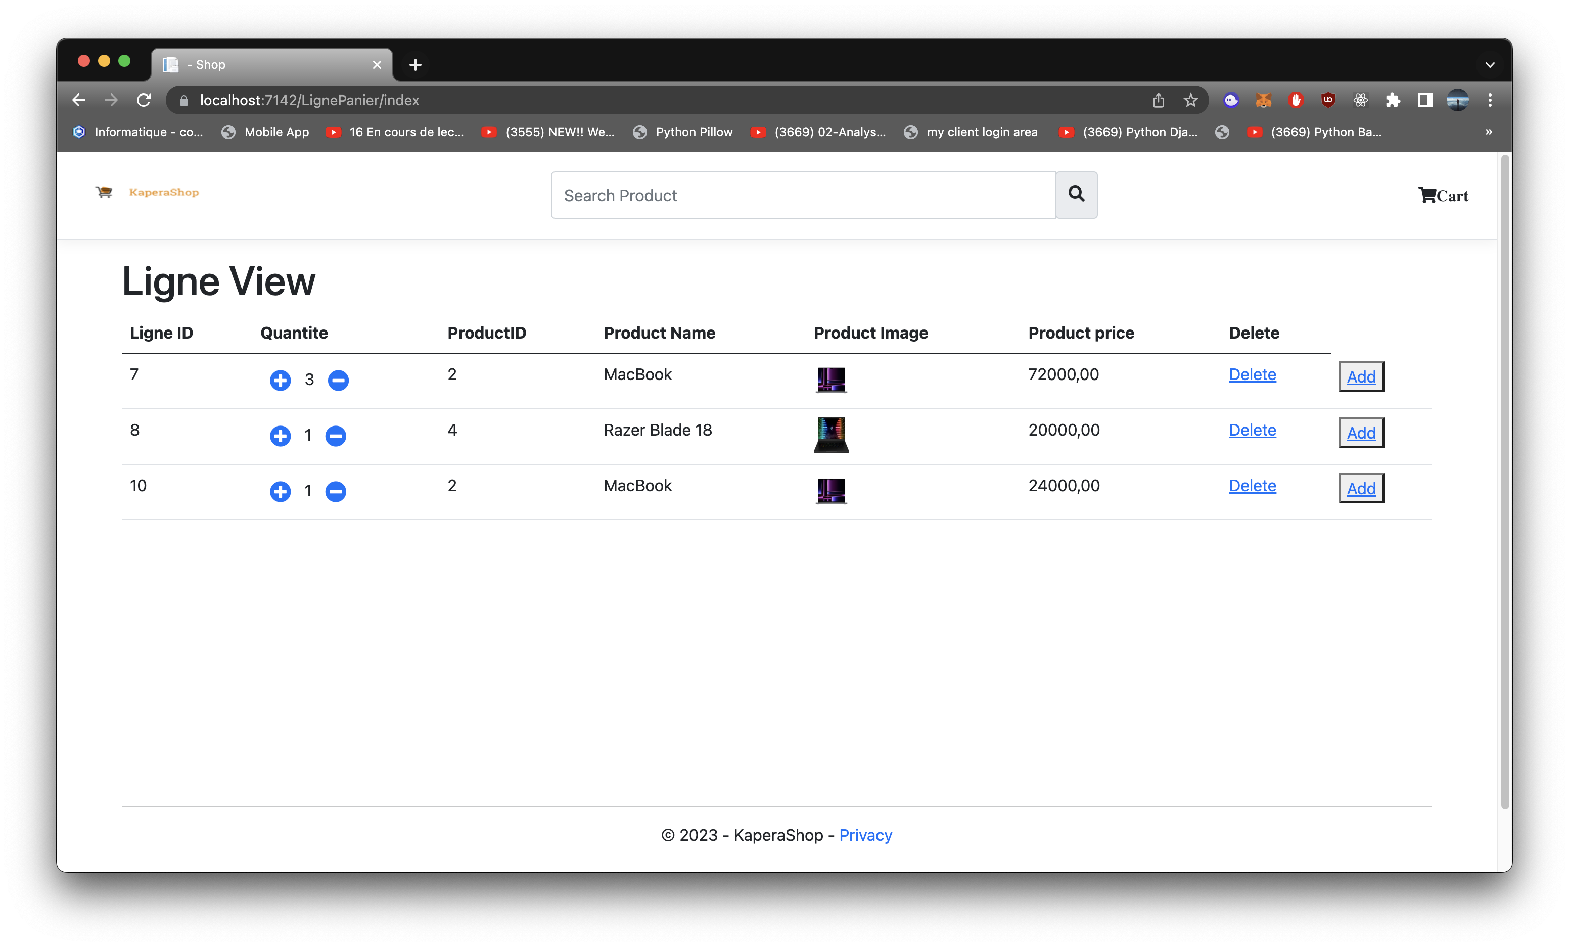This screenshot has width=1569, height=947.
Task: Decrease Razer Blade 18 quantity
Action: pyautogui.click(x=336, y=436)
